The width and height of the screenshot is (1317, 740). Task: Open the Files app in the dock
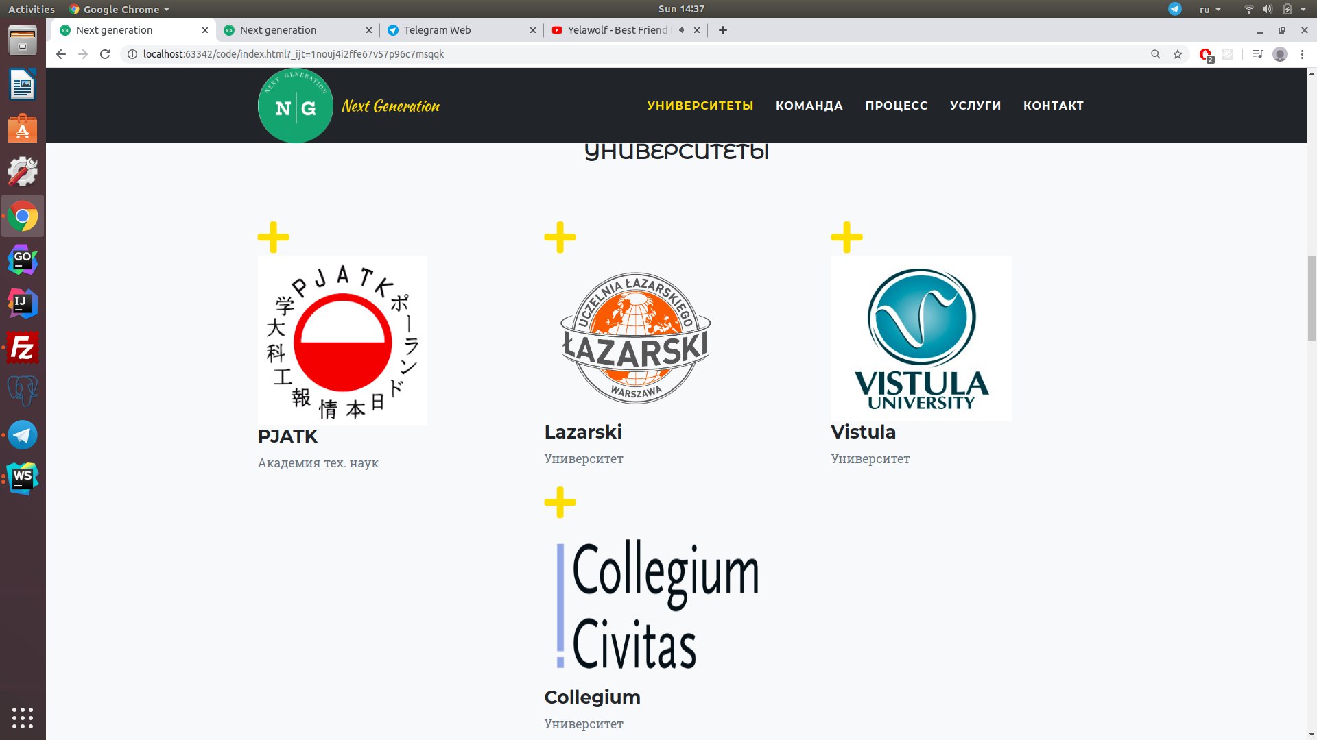point(23,40)
